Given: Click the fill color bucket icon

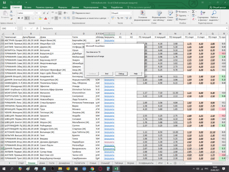Looking at the screenshot, I should pos(40,18).
